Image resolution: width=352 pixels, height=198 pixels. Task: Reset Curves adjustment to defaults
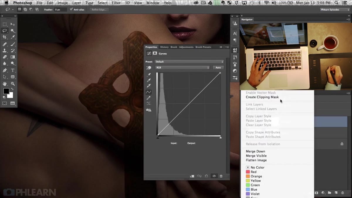point(206,176)
